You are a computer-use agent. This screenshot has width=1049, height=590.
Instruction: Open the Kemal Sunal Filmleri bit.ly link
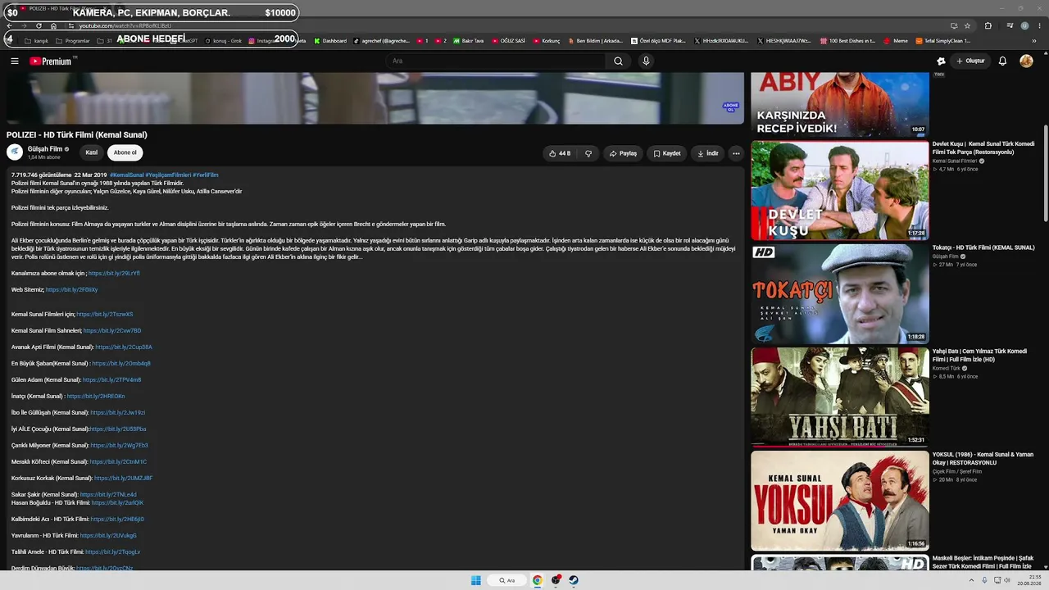[x=105, y=315]
